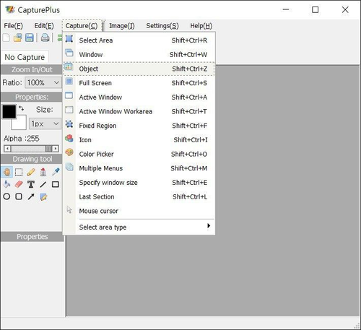Select the Arrow drawing tool

pyautogui.click(x=31, y=196)
